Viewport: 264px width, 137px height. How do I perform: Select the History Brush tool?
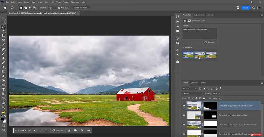pyautogui.click(x=3, y=63)
